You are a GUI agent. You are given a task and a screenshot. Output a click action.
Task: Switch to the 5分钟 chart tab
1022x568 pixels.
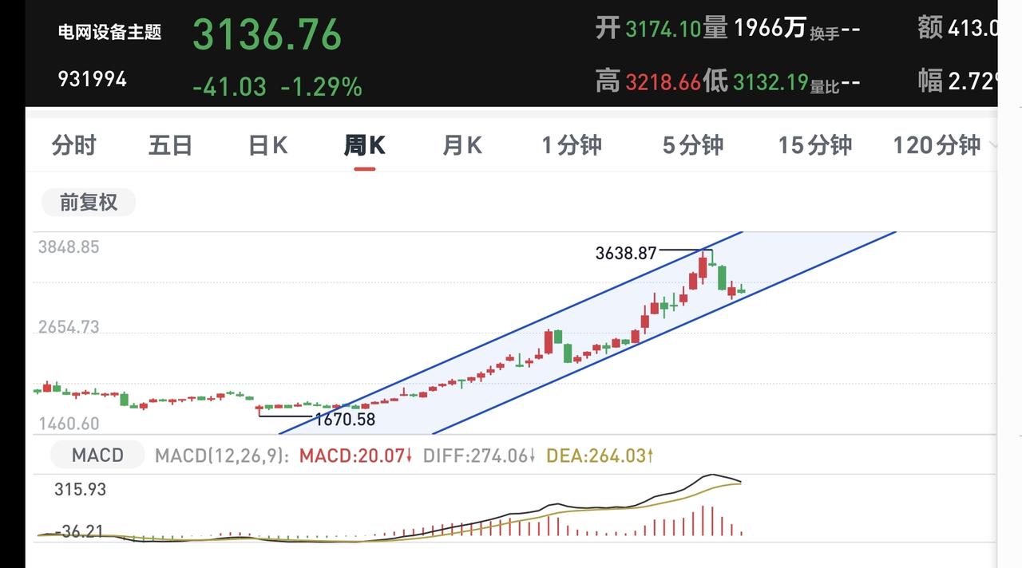click(x=693, y=145)
